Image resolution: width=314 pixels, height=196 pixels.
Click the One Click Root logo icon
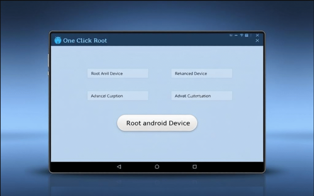click(x=58, y=40)
